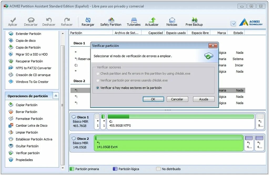Click Cancelar in Verificar partición dialog
The height and width of the screenshot is (175, 269).
click(177, 99)
